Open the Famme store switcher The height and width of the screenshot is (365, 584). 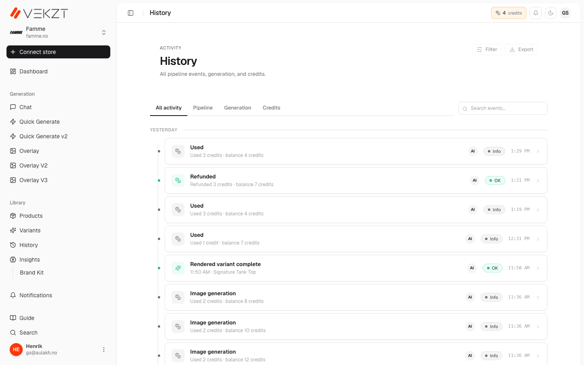[x=58, y=32]
